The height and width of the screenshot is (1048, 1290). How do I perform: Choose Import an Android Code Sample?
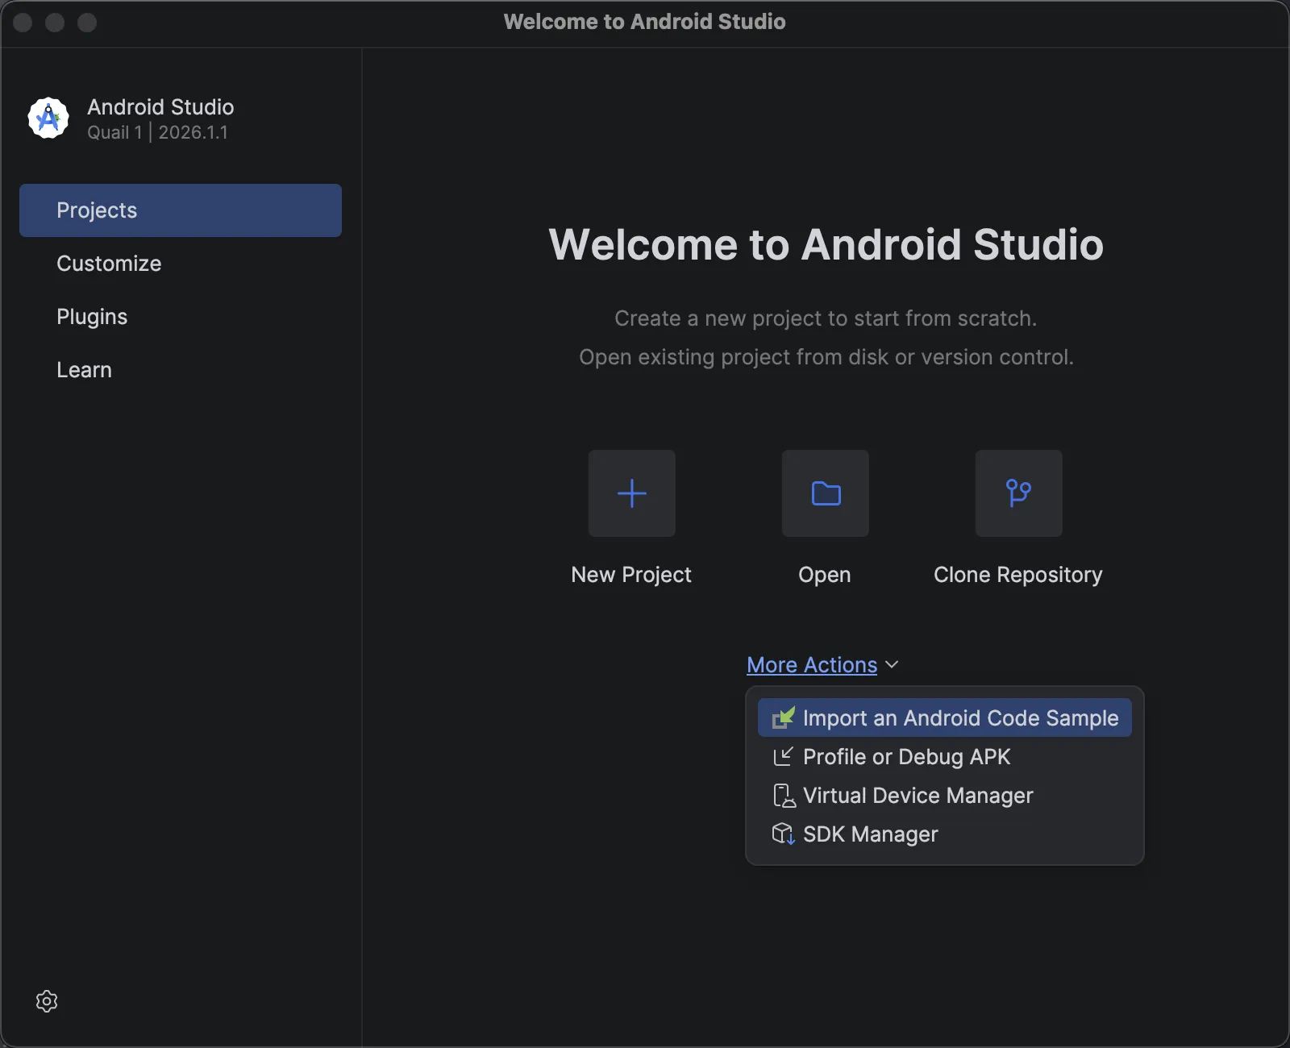(x=945, y=717)
